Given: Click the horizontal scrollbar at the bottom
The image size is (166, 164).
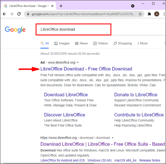Looking at the screenshot, I should click(49, 163).
